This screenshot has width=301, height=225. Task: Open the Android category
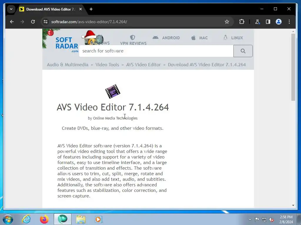click(166, 38)
